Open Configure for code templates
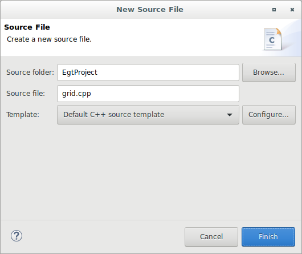Screen dimensions: 302x254 269,115
